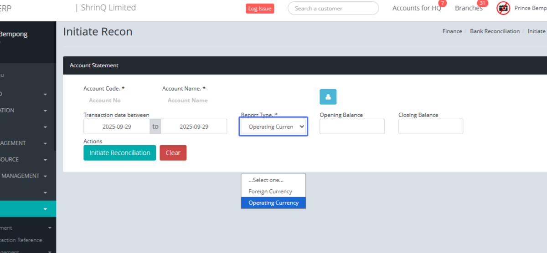Click the teal user lookup icon button
547x253 pixels.
coord(328,97)
